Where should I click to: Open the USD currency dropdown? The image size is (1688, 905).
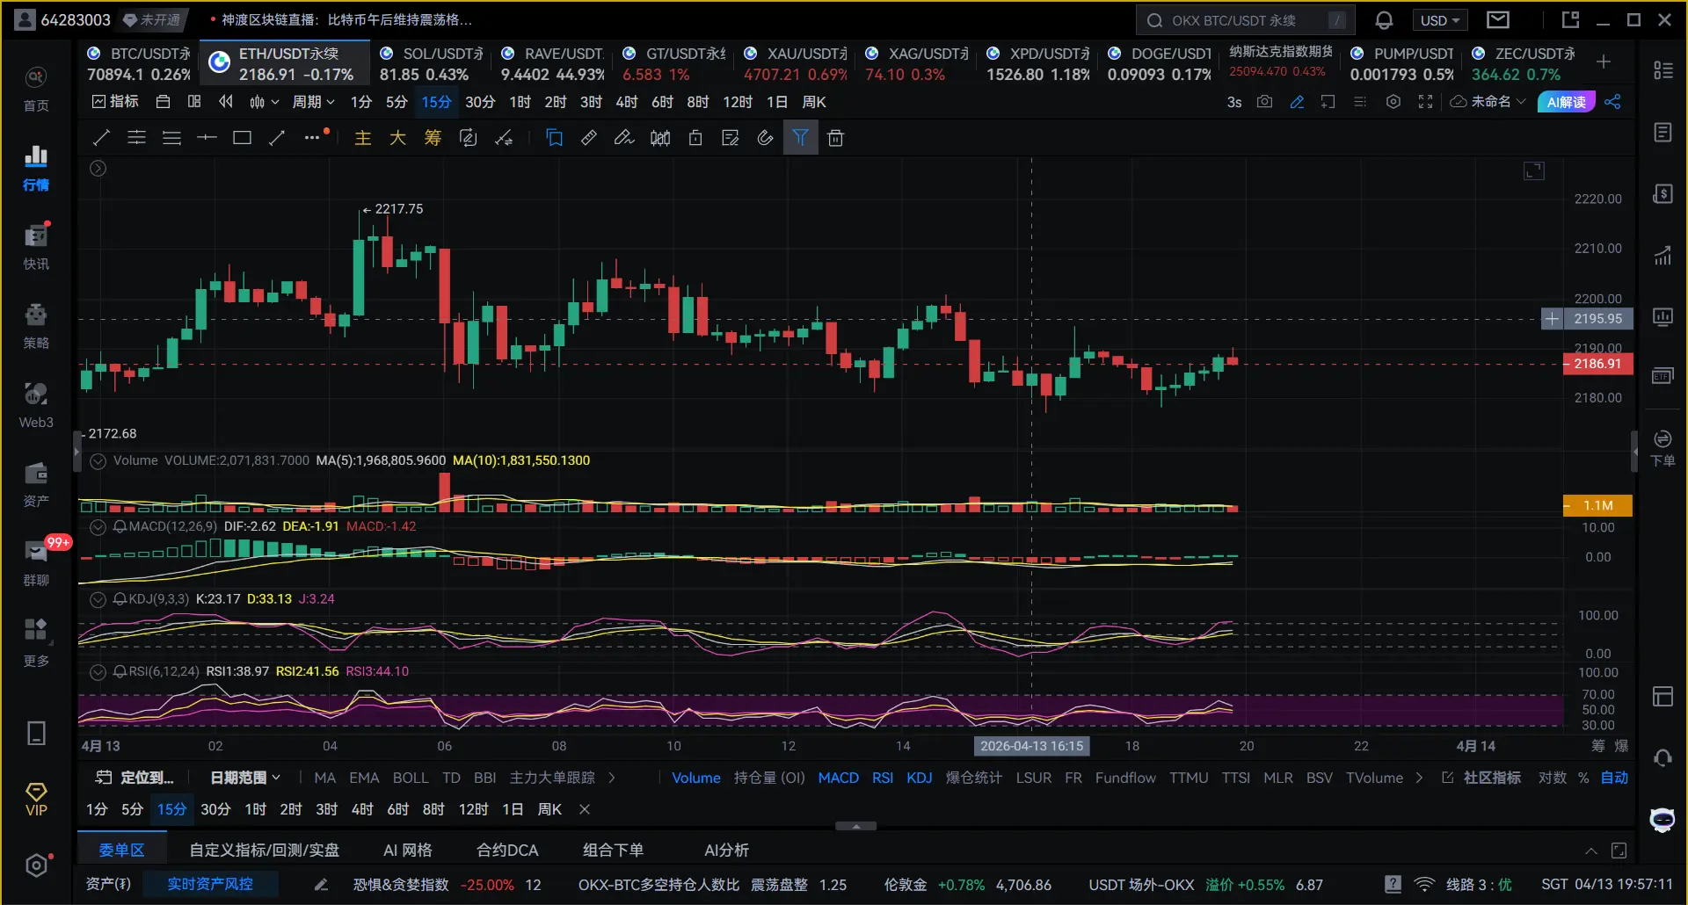(1439, 20)
